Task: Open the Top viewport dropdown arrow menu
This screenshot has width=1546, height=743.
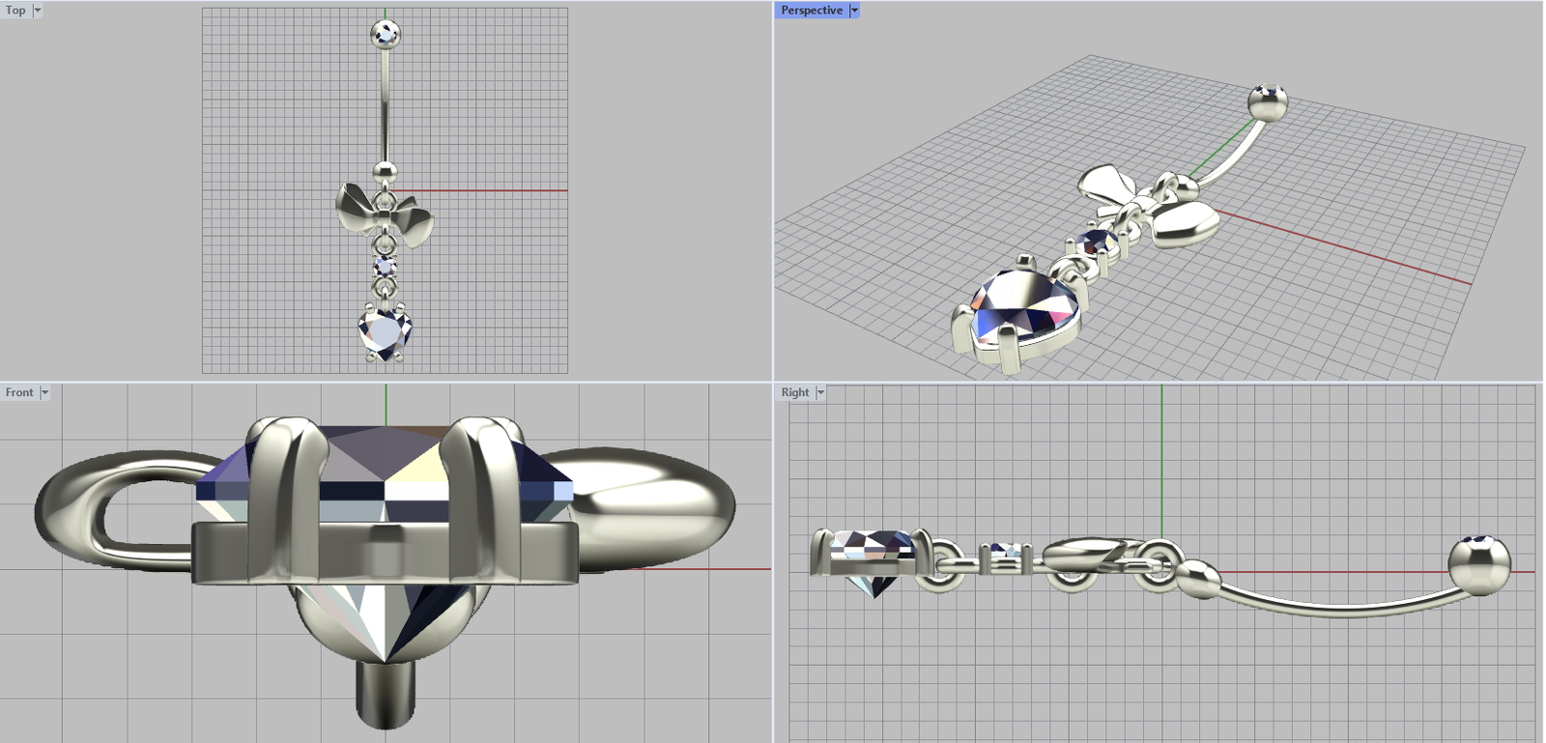Action: click(x=38, y=11)
